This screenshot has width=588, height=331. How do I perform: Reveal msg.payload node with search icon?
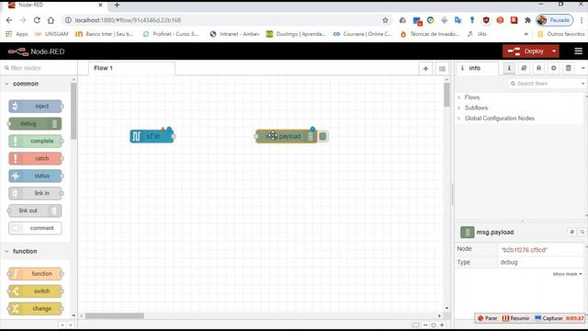(582, 232)
